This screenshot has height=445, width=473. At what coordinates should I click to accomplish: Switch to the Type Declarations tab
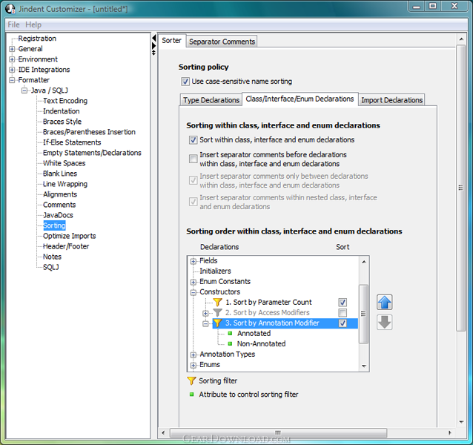(211, 100)
